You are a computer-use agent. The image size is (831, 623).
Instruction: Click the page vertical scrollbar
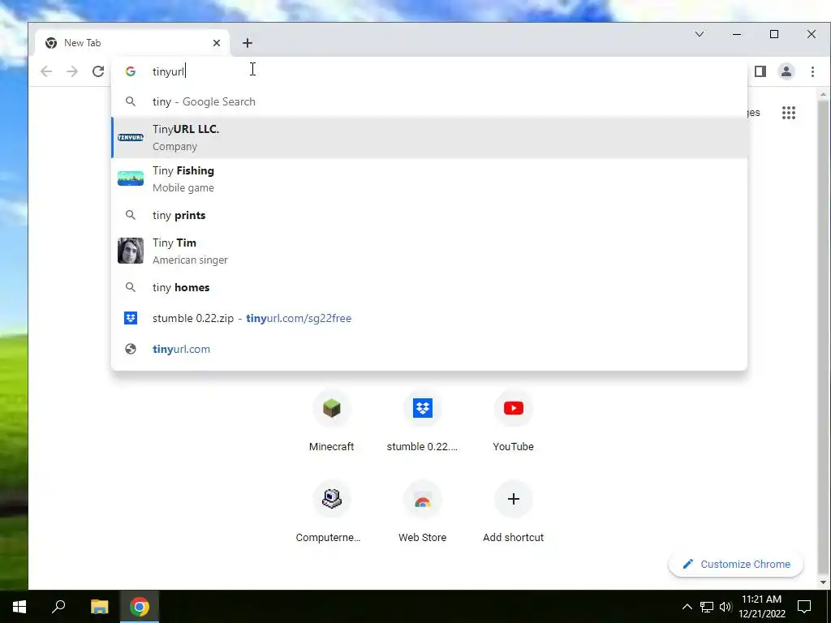(823, 339)
